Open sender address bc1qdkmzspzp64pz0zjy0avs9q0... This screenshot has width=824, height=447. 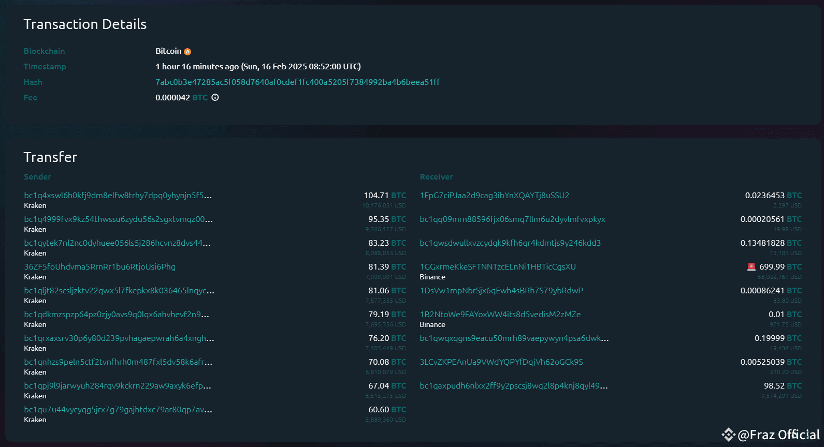pos(117,315)
